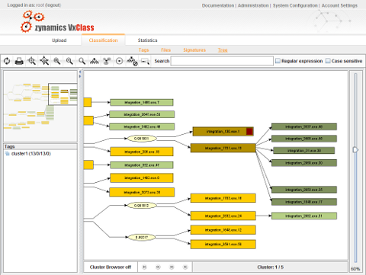Select the light green node in the right column
The height and width of the screenshot is (275, 366).
pos(304,216)
